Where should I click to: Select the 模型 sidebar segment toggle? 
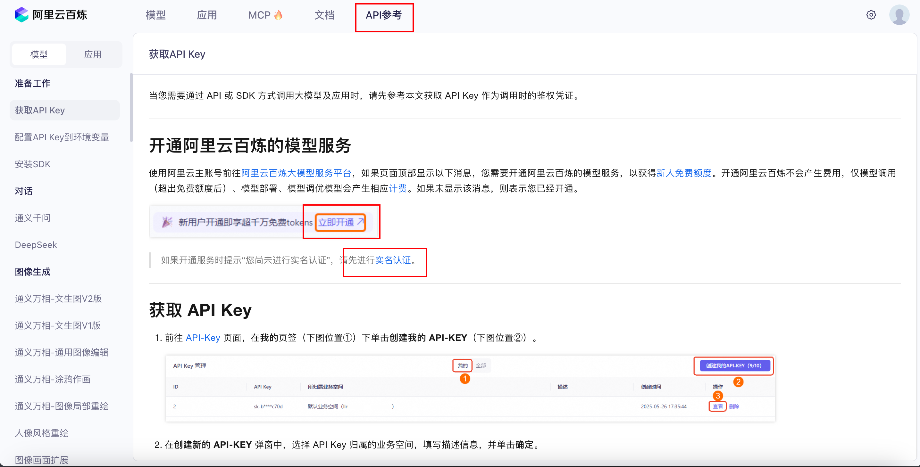(39, 54)
